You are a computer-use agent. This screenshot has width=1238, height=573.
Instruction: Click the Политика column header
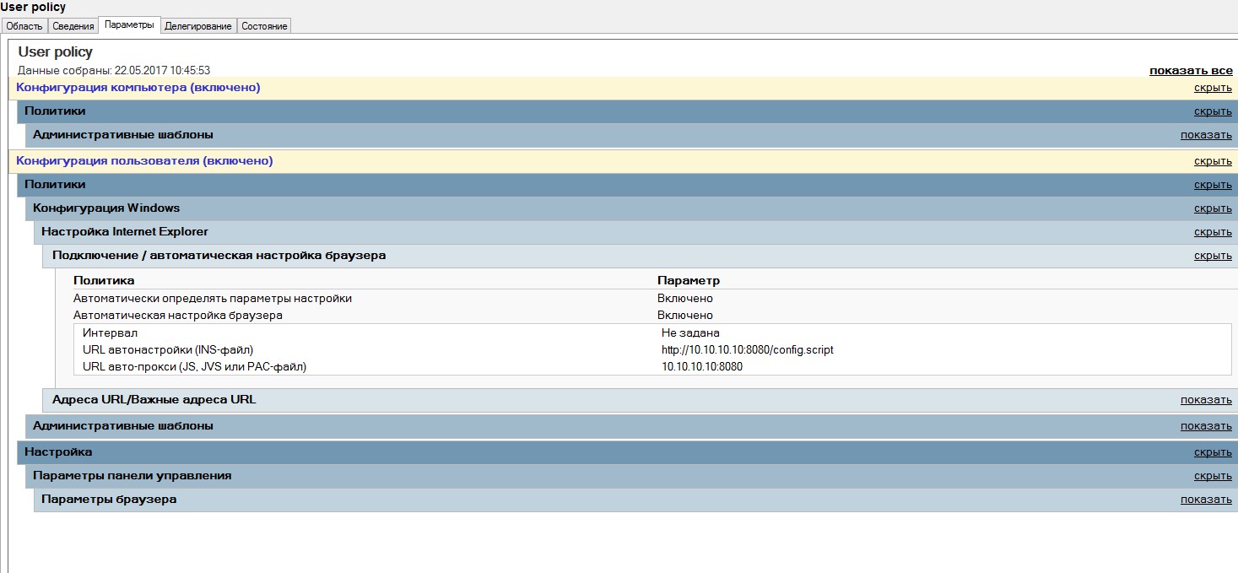click(x=104, y=280)
